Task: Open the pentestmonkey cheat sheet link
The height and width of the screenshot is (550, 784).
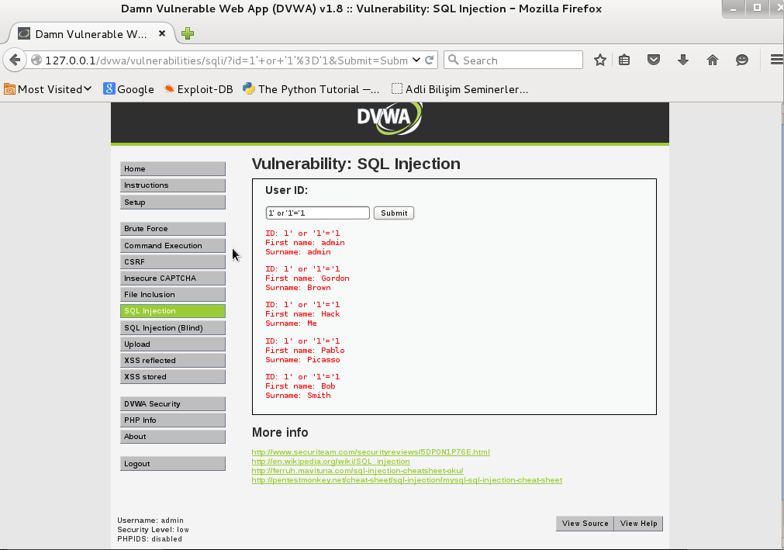Action: pos(406,480)
